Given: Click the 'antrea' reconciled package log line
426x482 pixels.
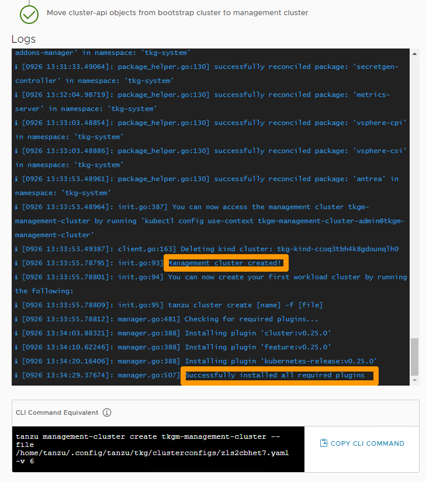Looking at the screenshot, I should coord(207,186).
